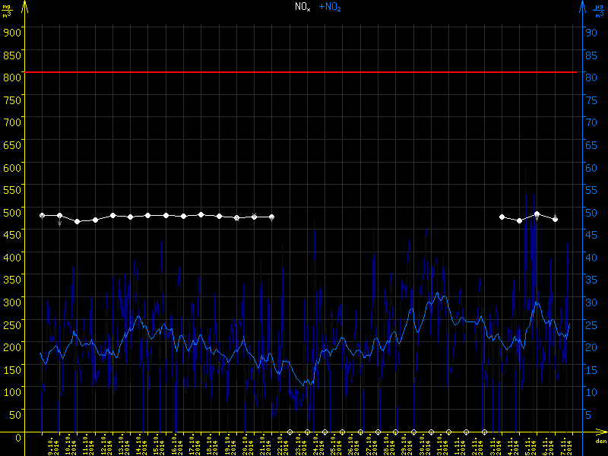Select the 31.10.2014 date label

click(440, 446)
